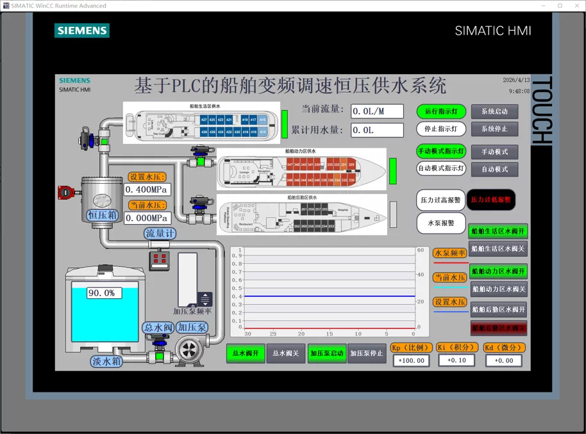Close the WinCC Runtime Advanced window

pyautogui.click(x=577, y=6)
